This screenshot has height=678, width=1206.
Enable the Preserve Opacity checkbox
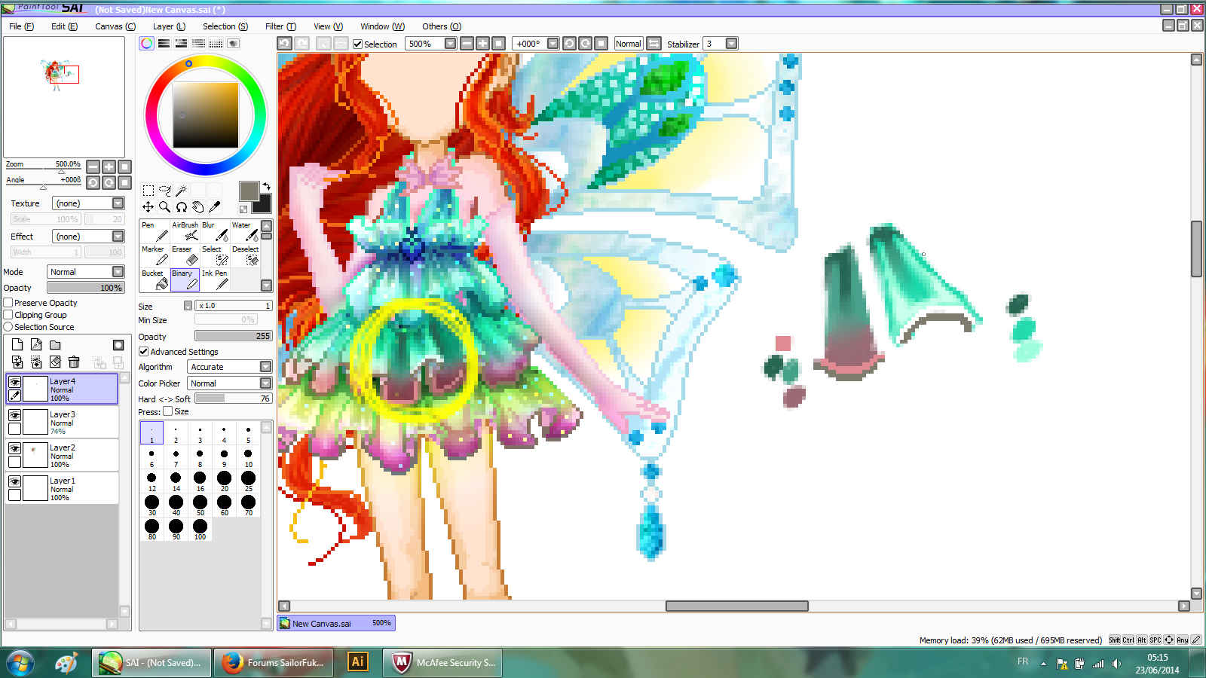[8, 303]
